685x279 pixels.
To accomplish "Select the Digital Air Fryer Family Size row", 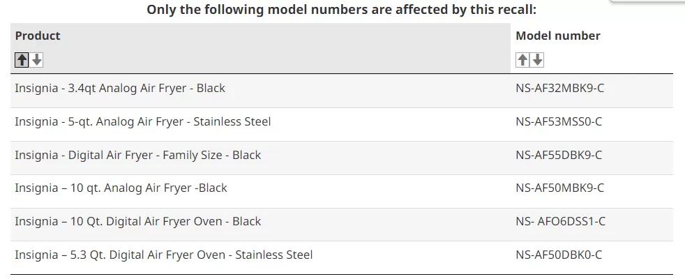I will pyautogui.click(x=342, y=158).
